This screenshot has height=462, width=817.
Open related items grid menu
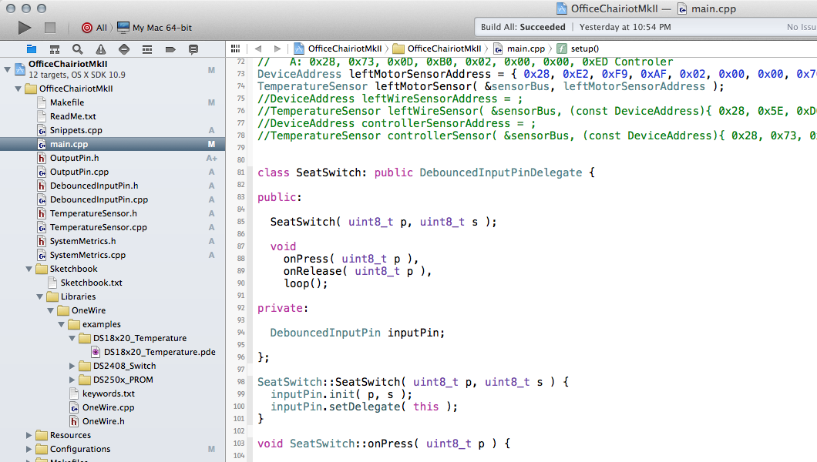click(x=236, y=49)
